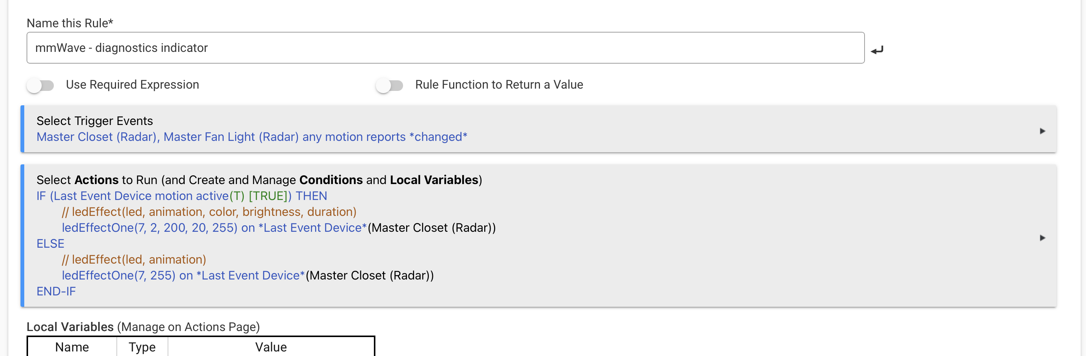Expand the Select Actions to Run arrow
Image resolution: width=1086 pixels, height=356 pixels.
[1042, 237]
